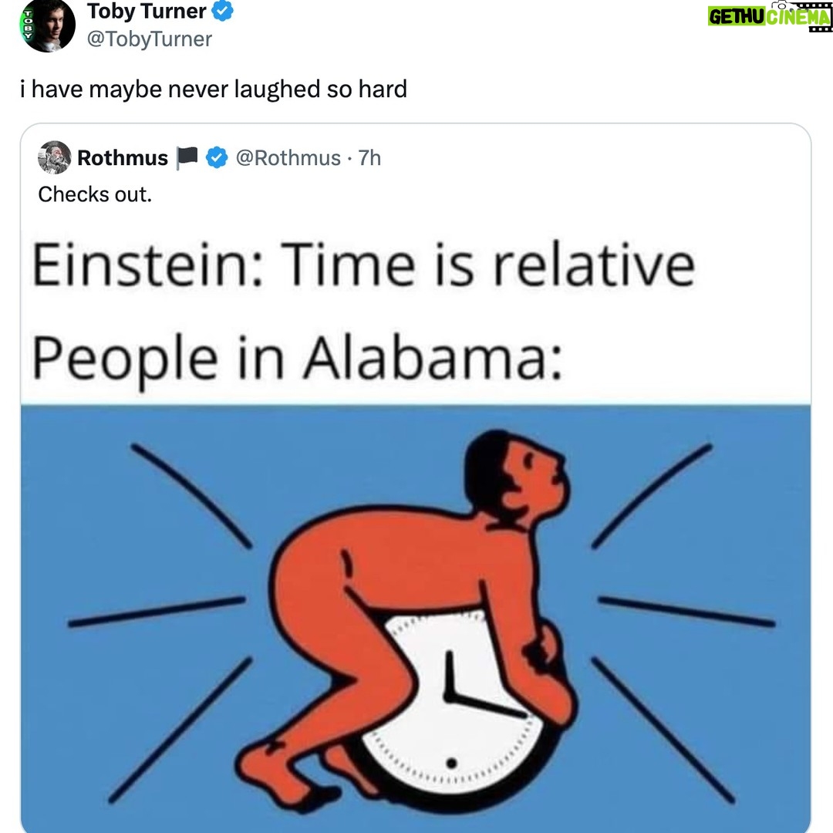Click the 7h timestamp on quoted tweet
This screenshot has height=833, width=833.
pyautogui.click(x=370, y=158)
